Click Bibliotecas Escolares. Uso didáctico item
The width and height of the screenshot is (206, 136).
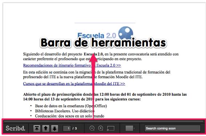65,111
